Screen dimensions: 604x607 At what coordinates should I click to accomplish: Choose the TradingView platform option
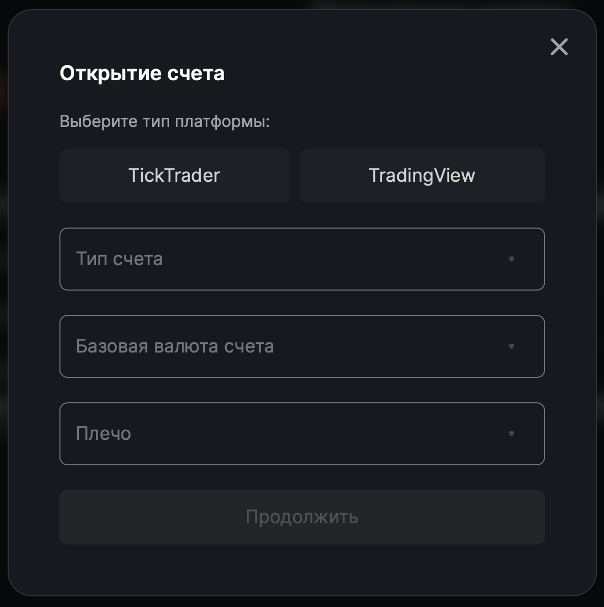[x=422, y=176]
